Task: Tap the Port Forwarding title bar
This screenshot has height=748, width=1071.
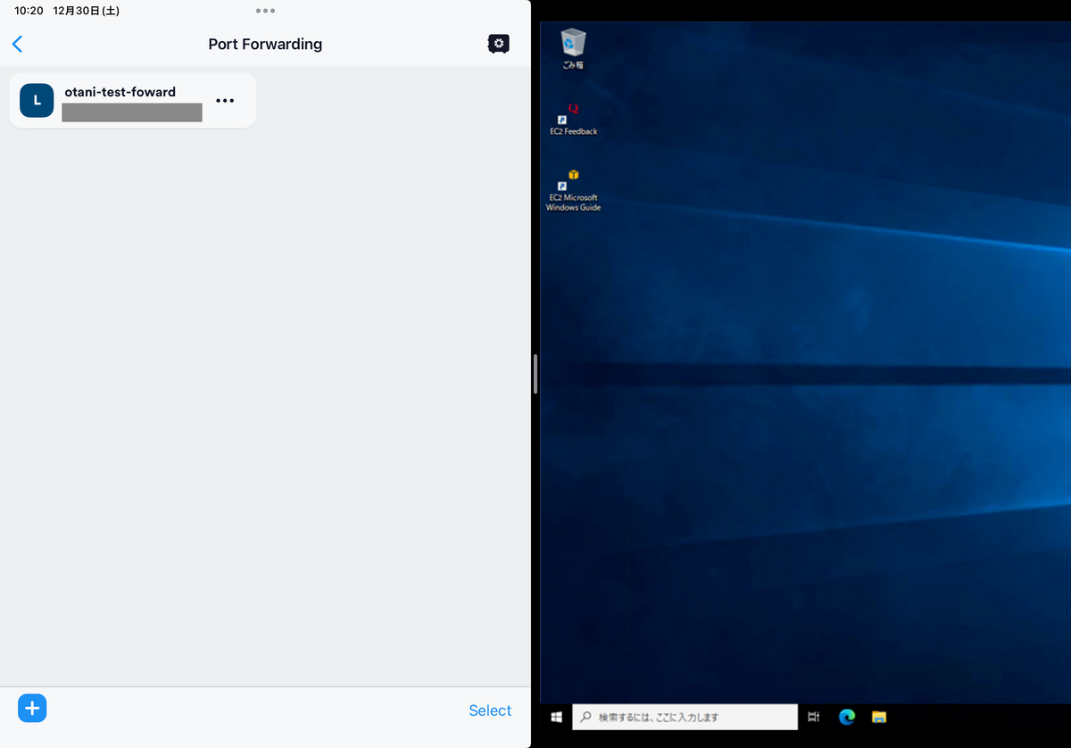Action: point(265,44)
